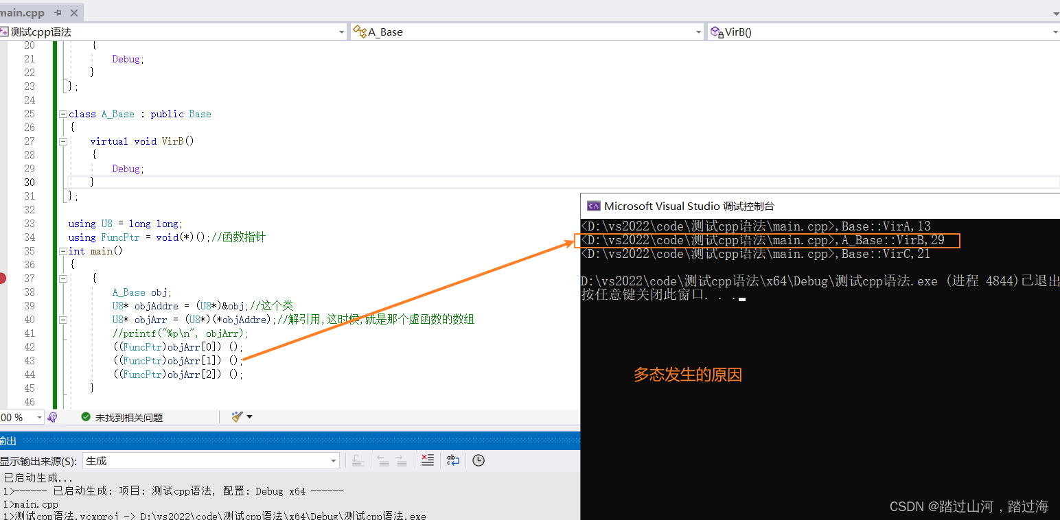Switch to the main.cpp editor tab
This screenshot has height=520, width=1060.
pos(22,13)
